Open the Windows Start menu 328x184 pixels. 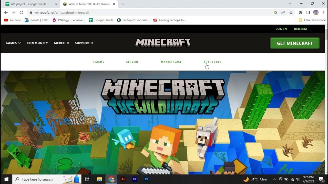tap(6, 179)
